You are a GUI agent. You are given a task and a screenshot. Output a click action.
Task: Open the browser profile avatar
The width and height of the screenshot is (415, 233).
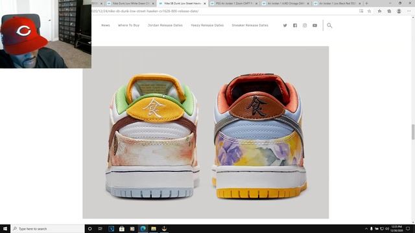click(x=399, y=11)
